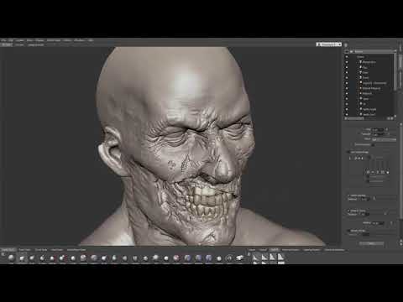Select the Imprint sculpt tool
The width and height of the screenshot is (403, 302).
click(94, 258)
